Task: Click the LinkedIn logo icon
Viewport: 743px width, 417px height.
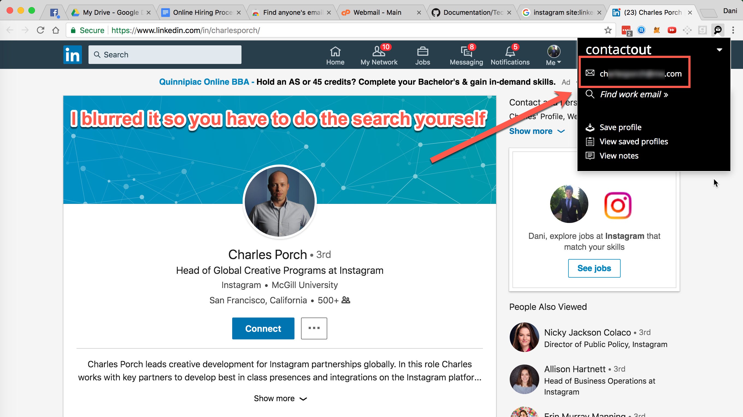Action: tap(72, 54)
